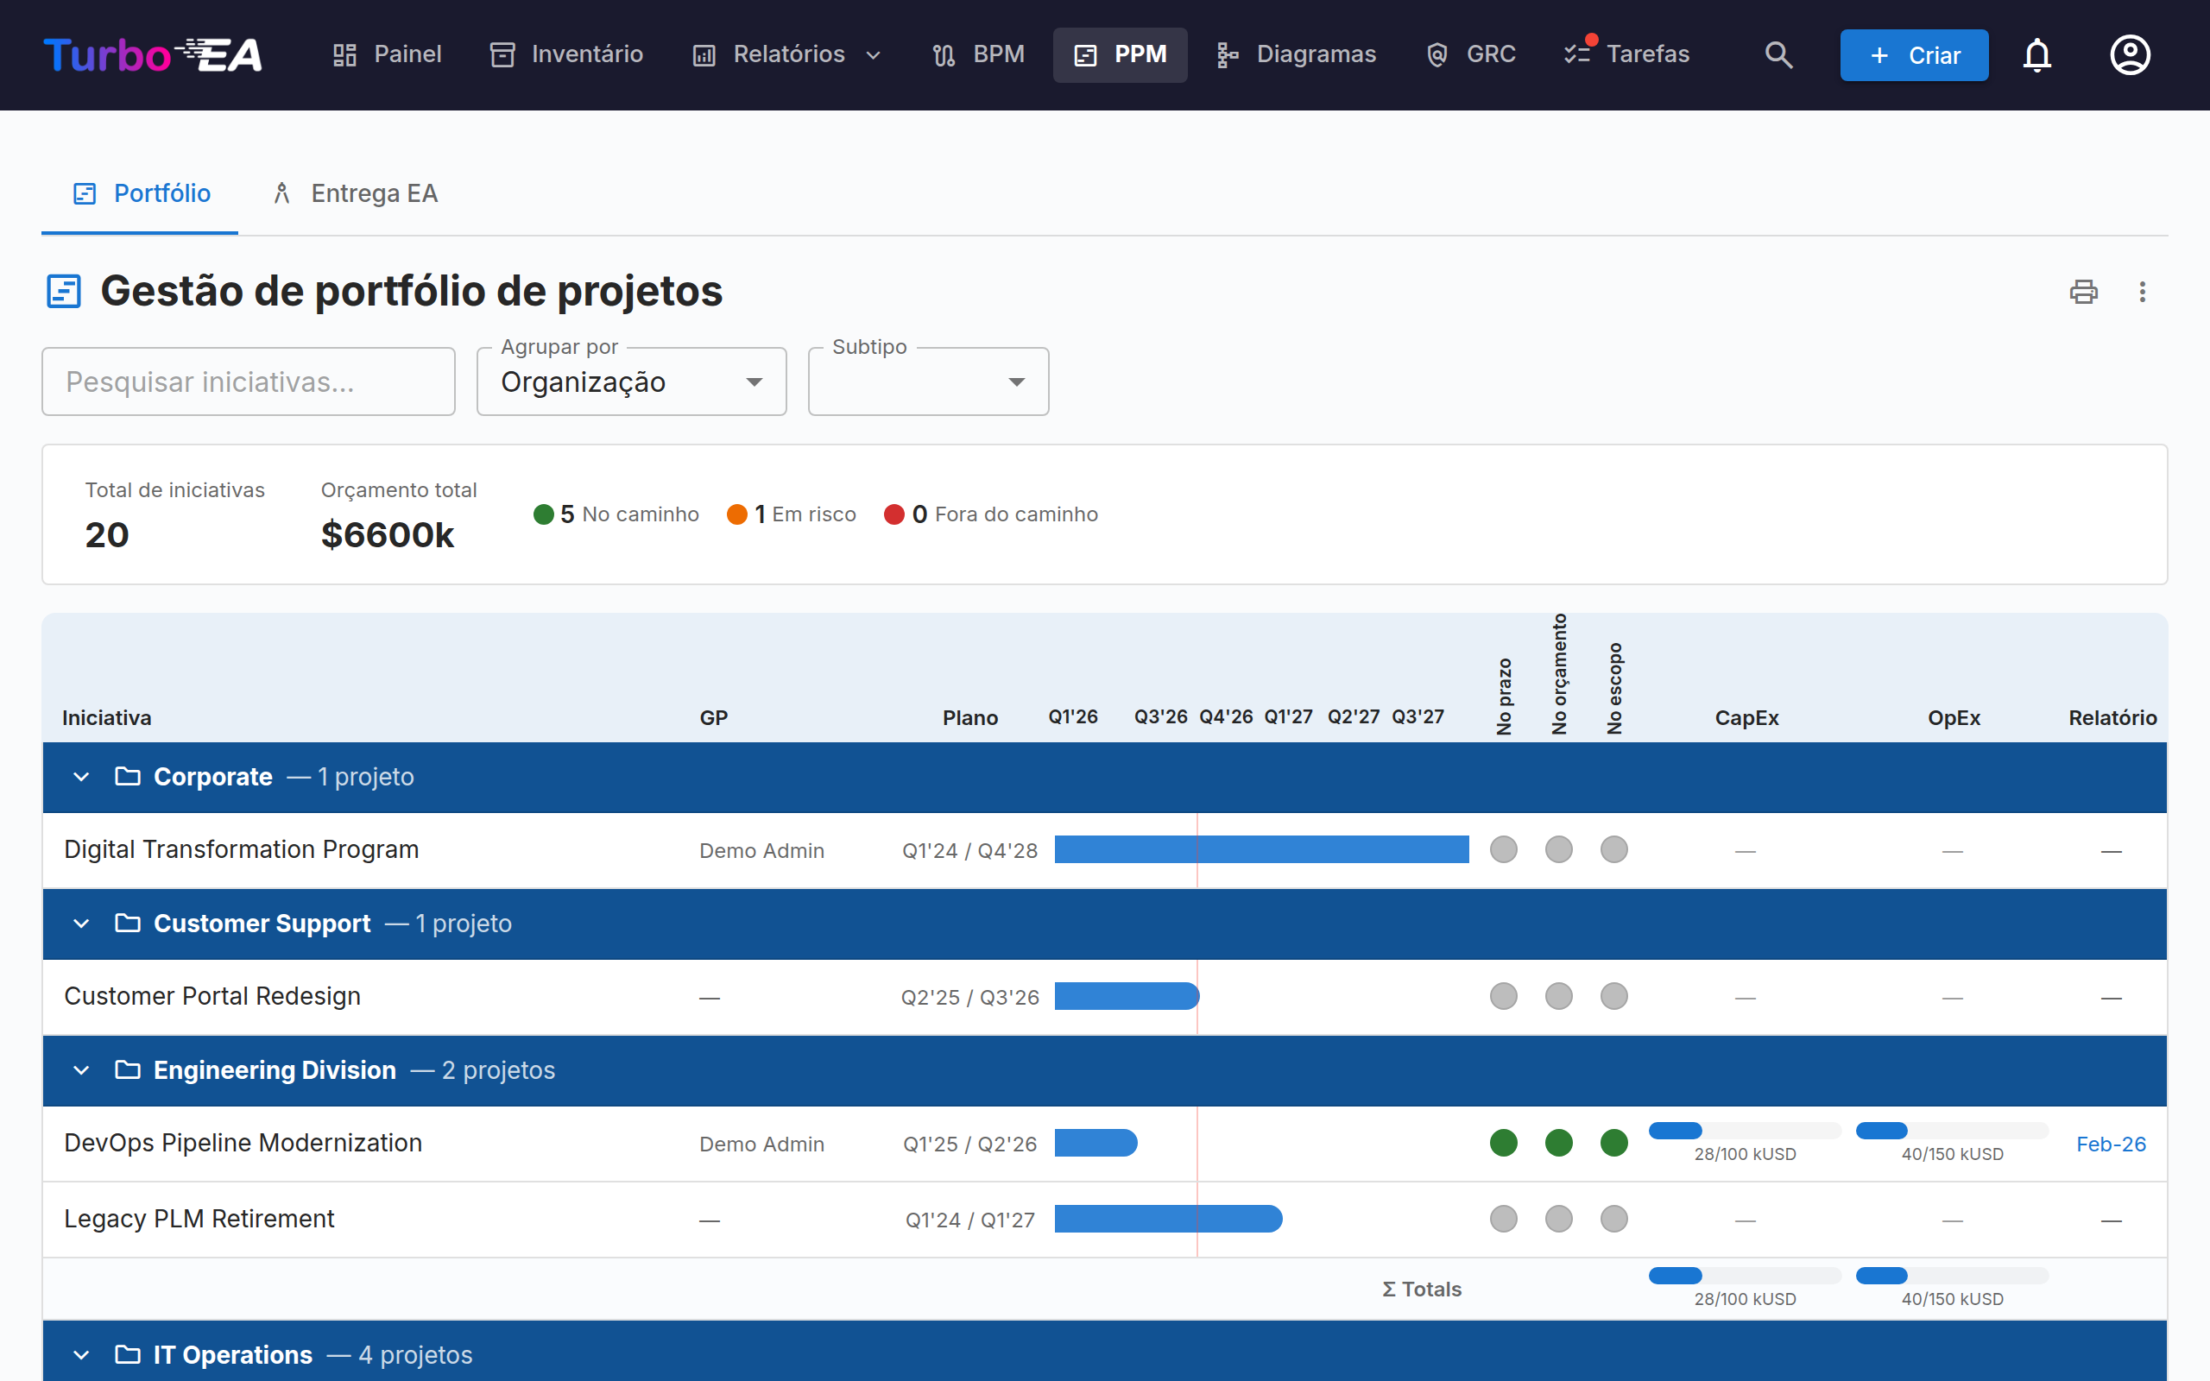2210x1381 pixels.
Task: Open notifications bell icon
Action: click(2036, 54)
